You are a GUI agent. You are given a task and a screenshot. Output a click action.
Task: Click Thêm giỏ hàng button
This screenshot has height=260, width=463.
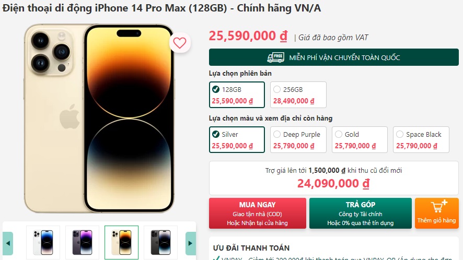click(437, 214)
